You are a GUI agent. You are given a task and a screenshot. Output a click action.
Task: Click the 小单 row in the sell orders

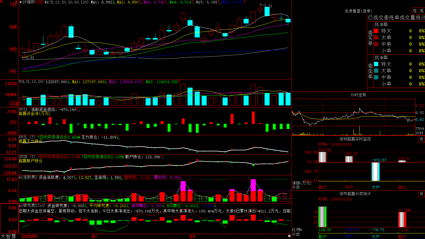(399, 84)
